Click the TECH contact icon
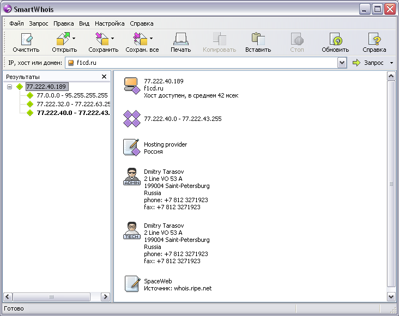Screen dimensions: 399x316 132,230
